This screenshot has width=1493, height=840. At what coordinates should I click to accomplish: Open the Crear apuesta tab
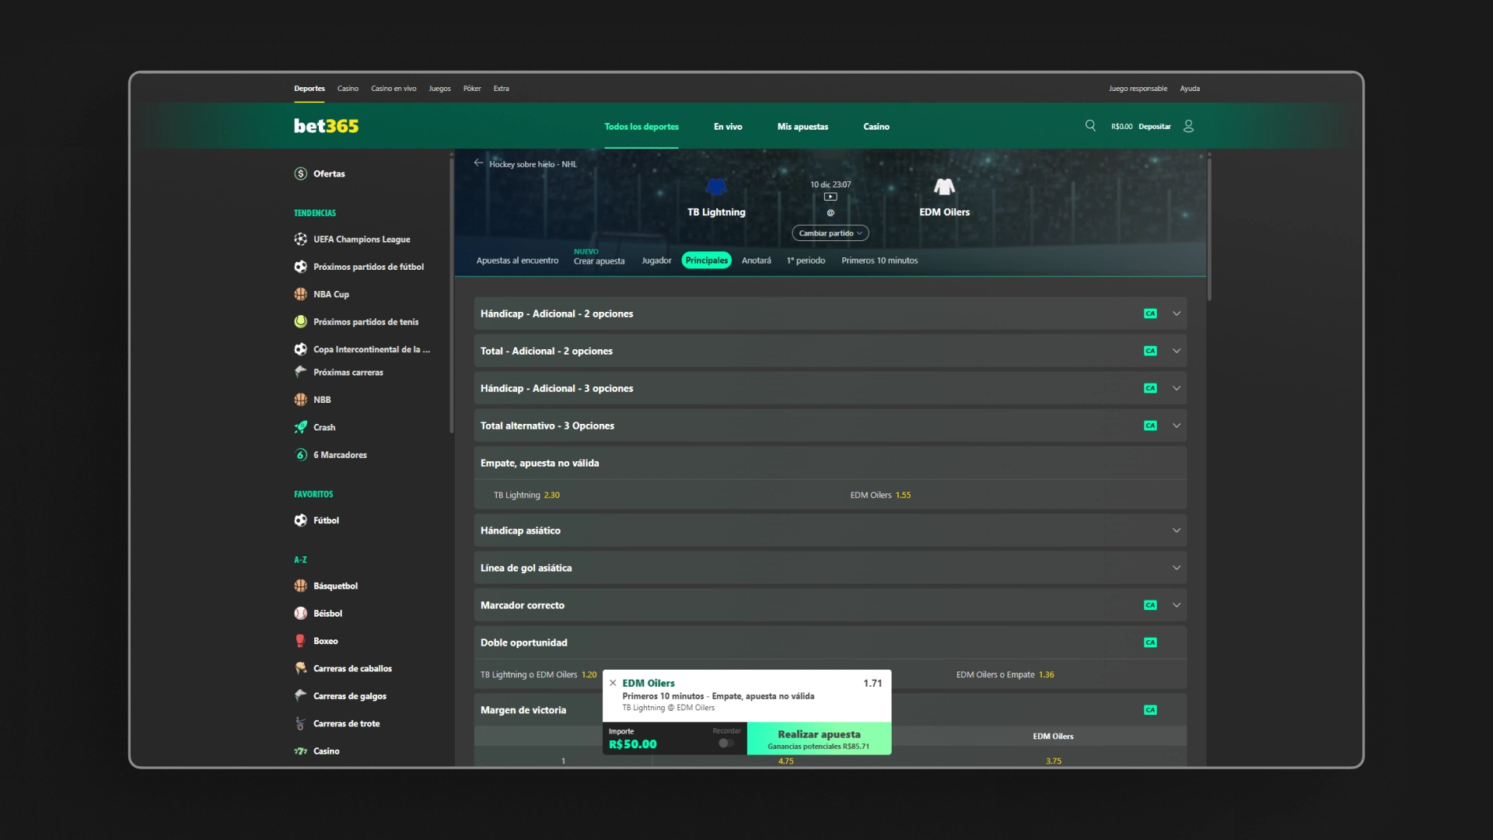pyautogui.click(x=599, y=261)
